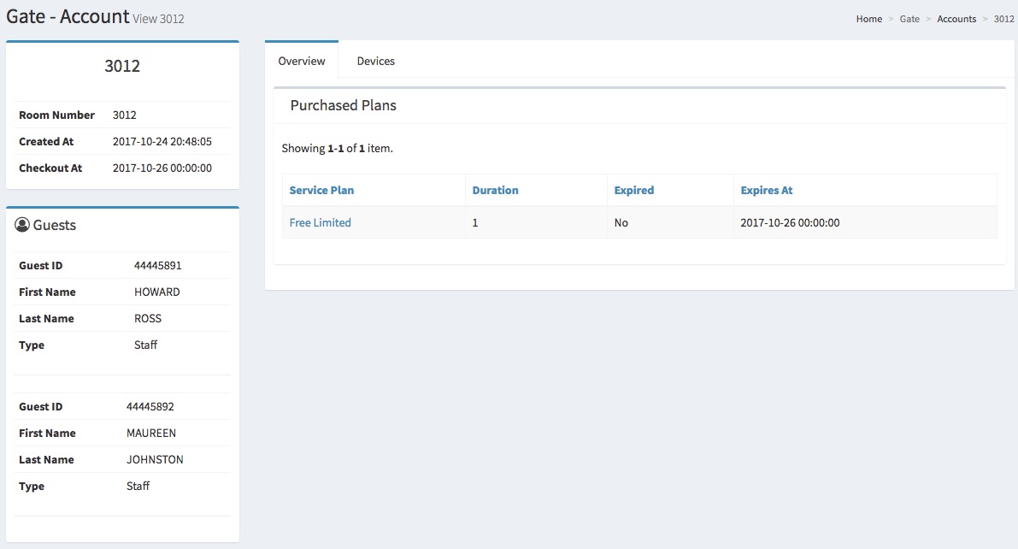Click the 3012 account title

tap(122, 66)
